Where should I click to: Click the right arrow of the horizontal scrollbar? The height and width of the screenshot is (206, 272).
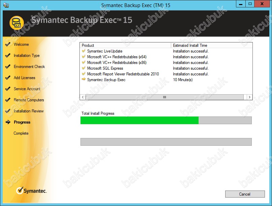(x=249, y=97)
